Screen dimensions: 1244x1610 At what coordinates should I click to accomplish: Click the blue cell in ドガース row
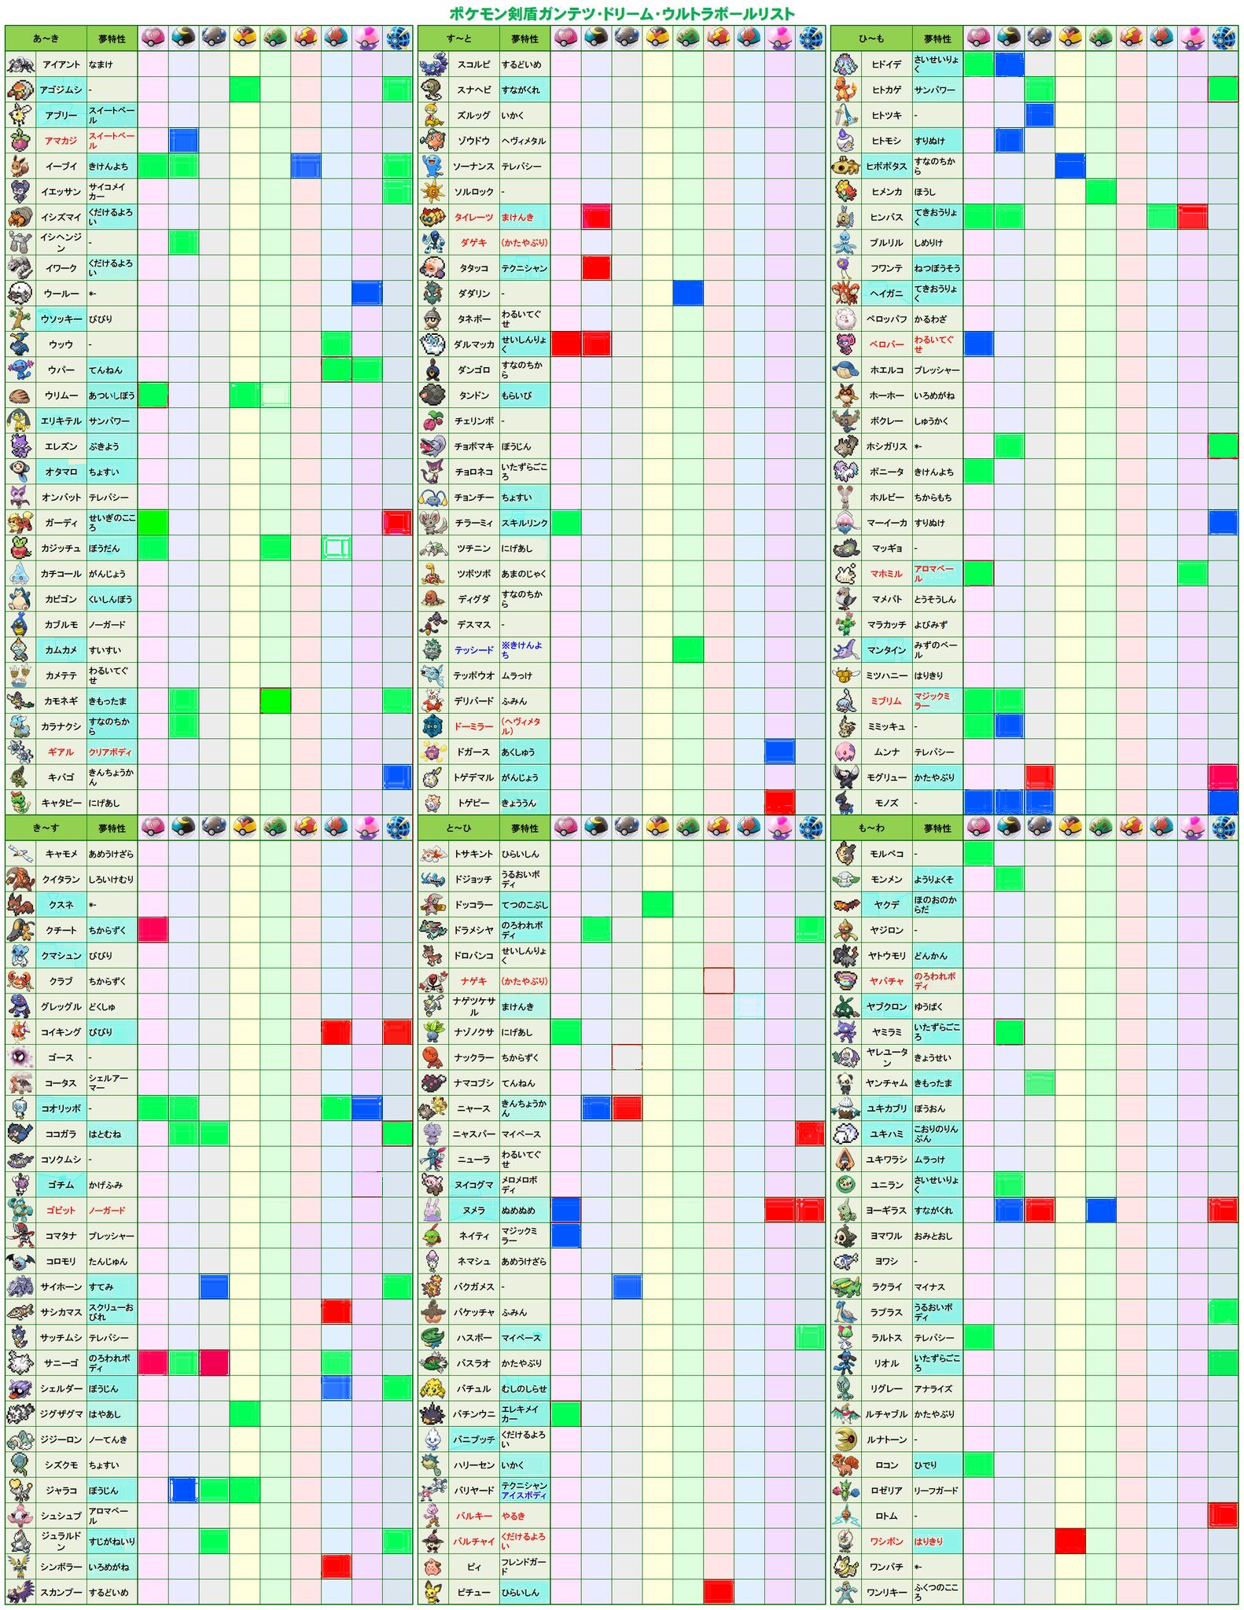(x=779, y=752)
